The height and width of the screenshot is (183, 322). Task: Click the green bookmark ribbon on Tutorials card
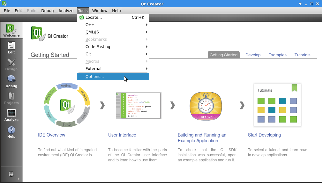[x=294, y=88]
